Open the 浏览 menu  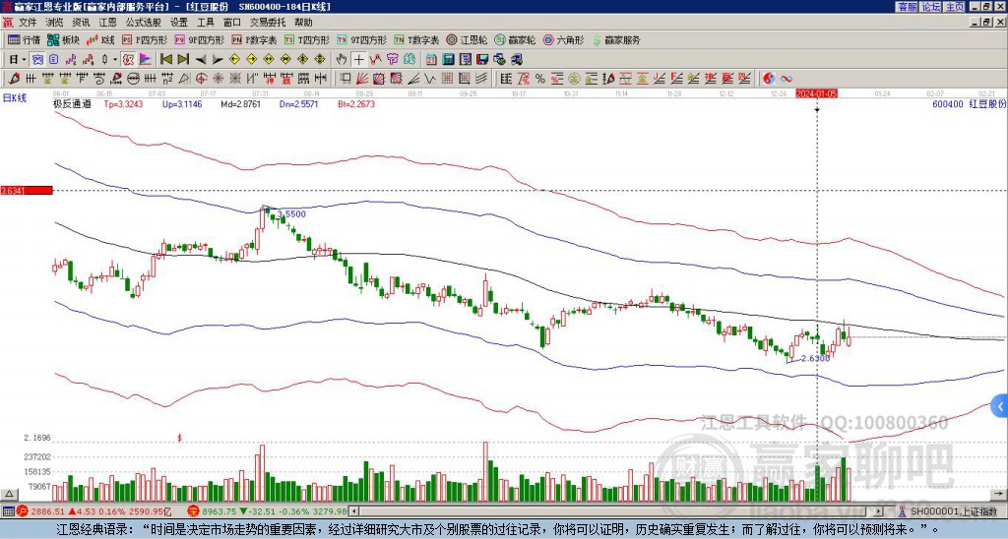tap(55, 23)
